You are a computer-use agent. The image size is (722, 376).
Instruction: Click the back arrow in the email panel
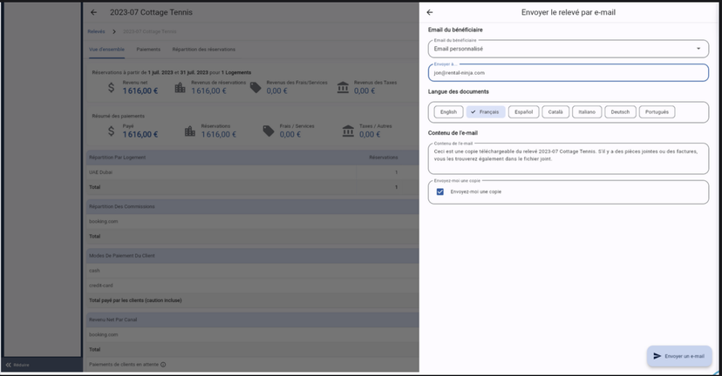[x=429, y=12]
